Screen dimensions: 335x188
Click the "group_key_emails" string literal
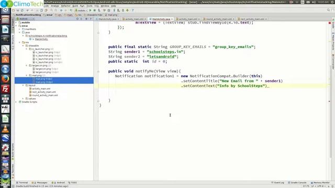pos(233,47)
